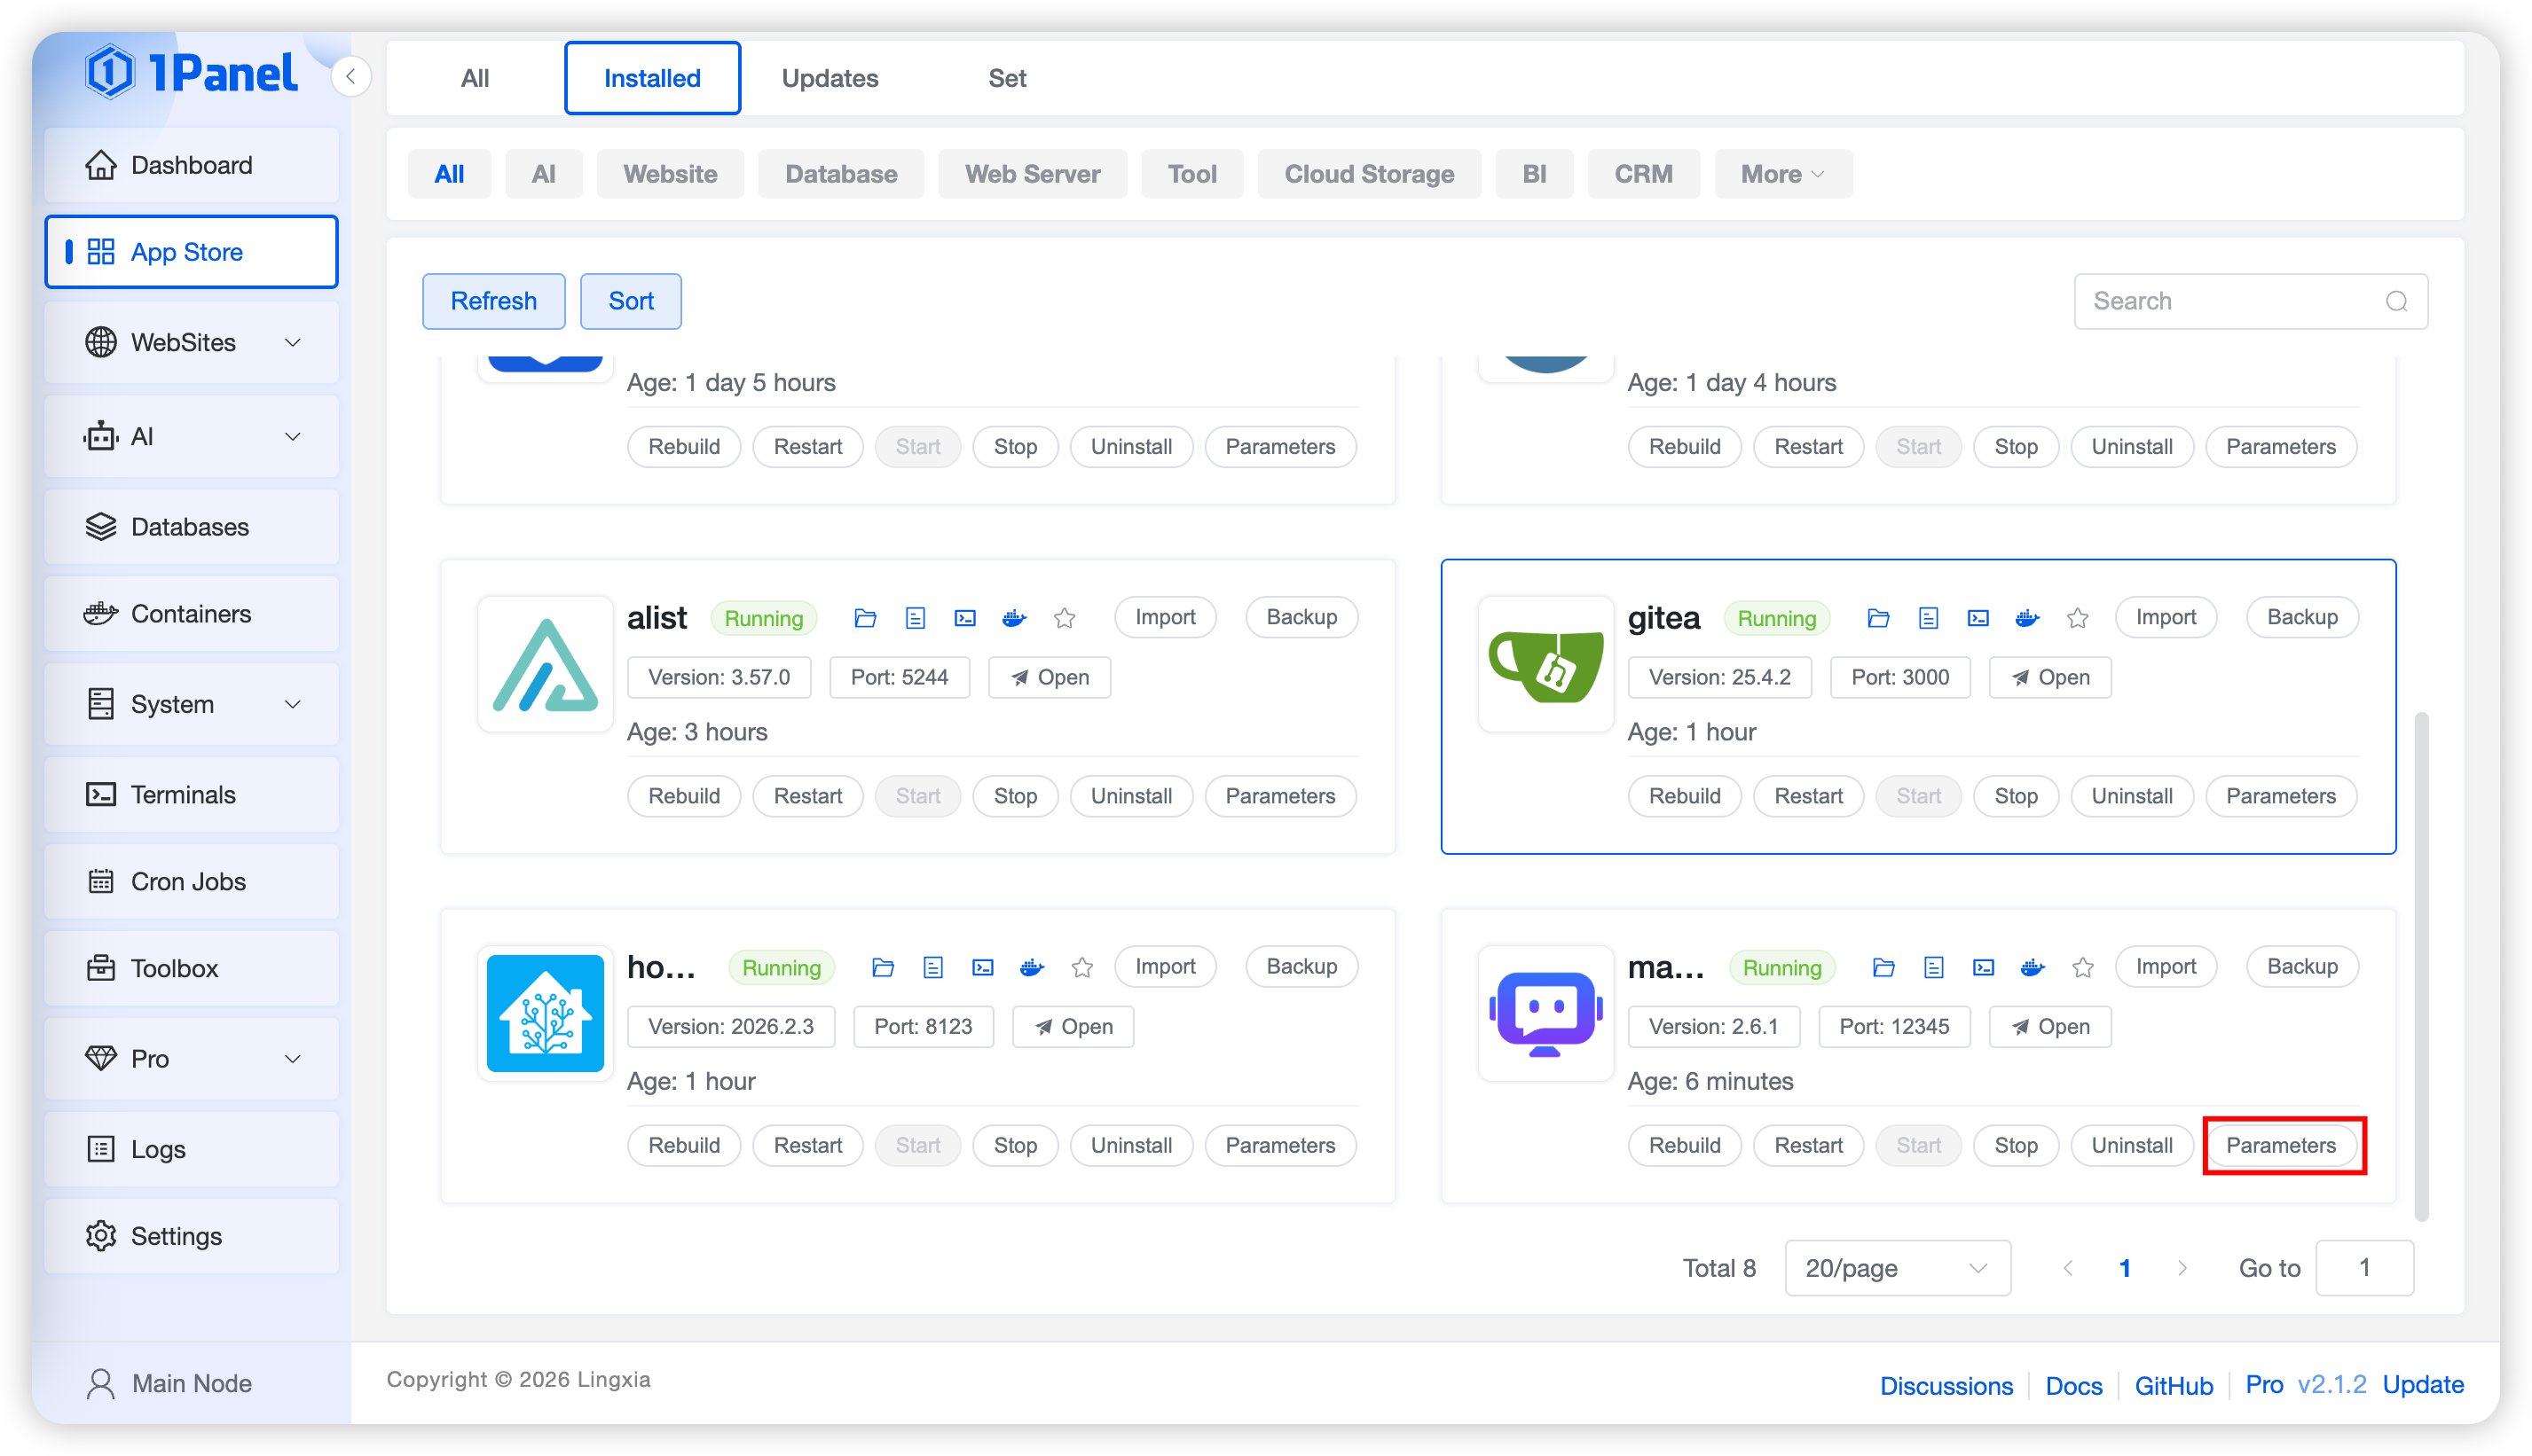Viewport: 2532px width, 1456px height.
Task: Collapse sidebar with the arrow icon
Action: pyautogui.click(x=351, y=77)
